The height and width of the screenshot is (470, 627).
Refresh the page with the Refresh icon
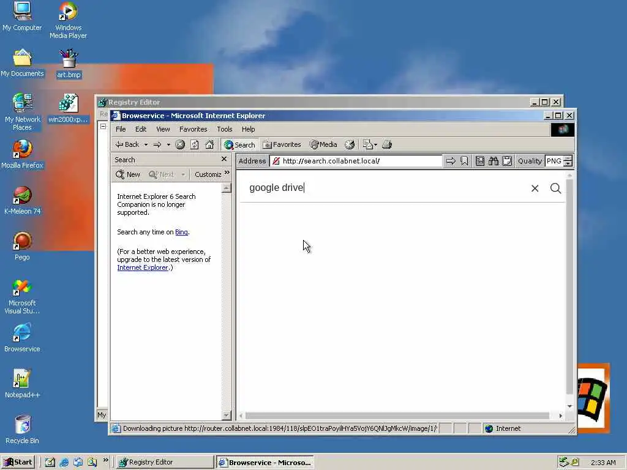coord(194,144)
